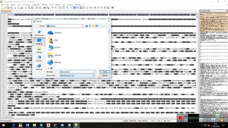Screen dimensions: 228x128
Task: Select This PC in dialog sidebar
Action: tap(39, 59)
